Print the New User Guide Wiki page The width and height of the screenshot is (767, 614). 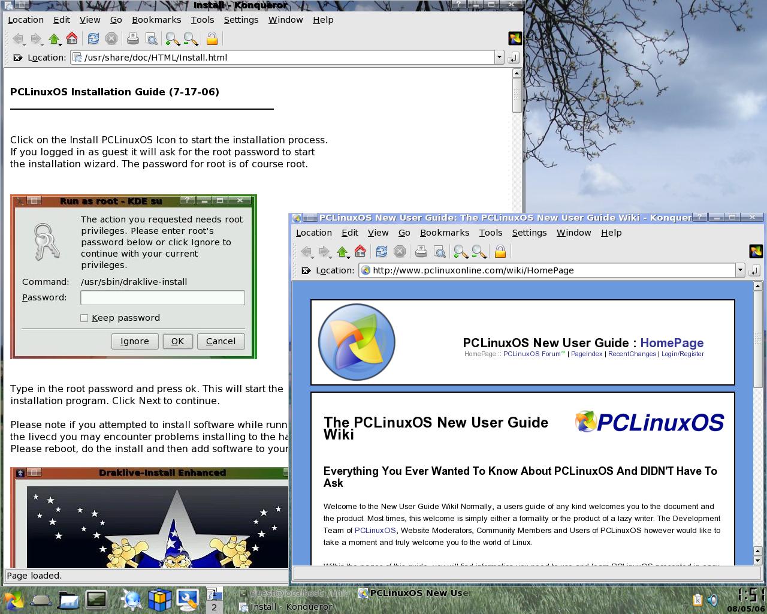[421, 252]
